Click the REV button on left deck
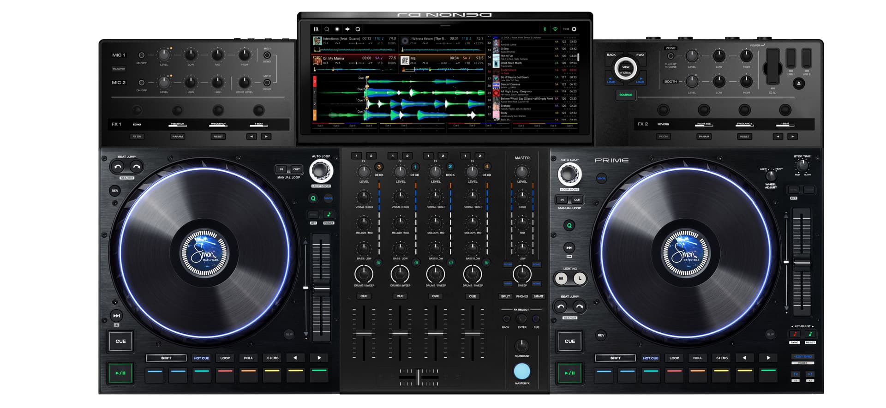The width and height of the screenshot is (886, 408). pos(115,191)
